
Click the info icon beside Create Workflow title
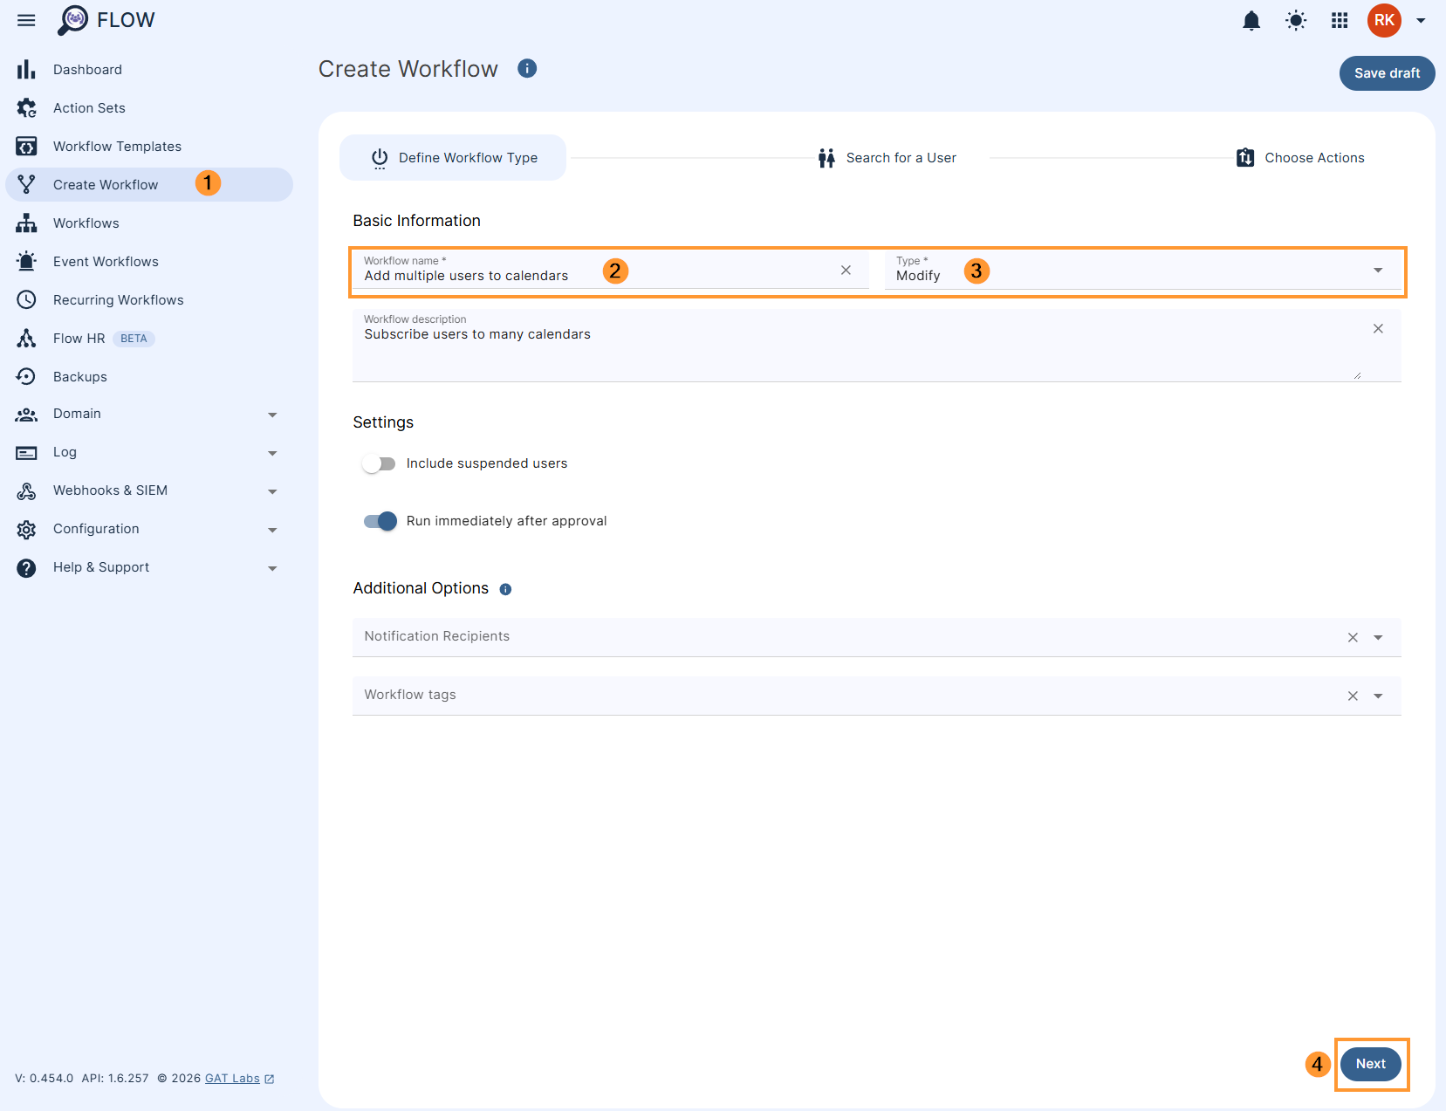[527, 68]
